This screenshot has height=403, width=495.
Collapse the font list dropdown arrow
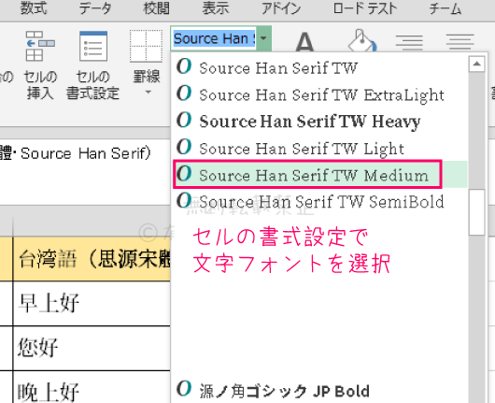point(264,38)
